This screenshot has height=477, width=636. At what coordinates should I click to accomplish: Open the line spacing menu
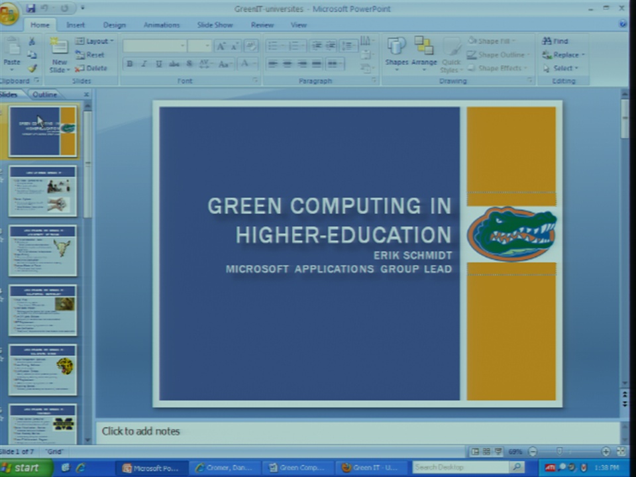pos(349,46)
